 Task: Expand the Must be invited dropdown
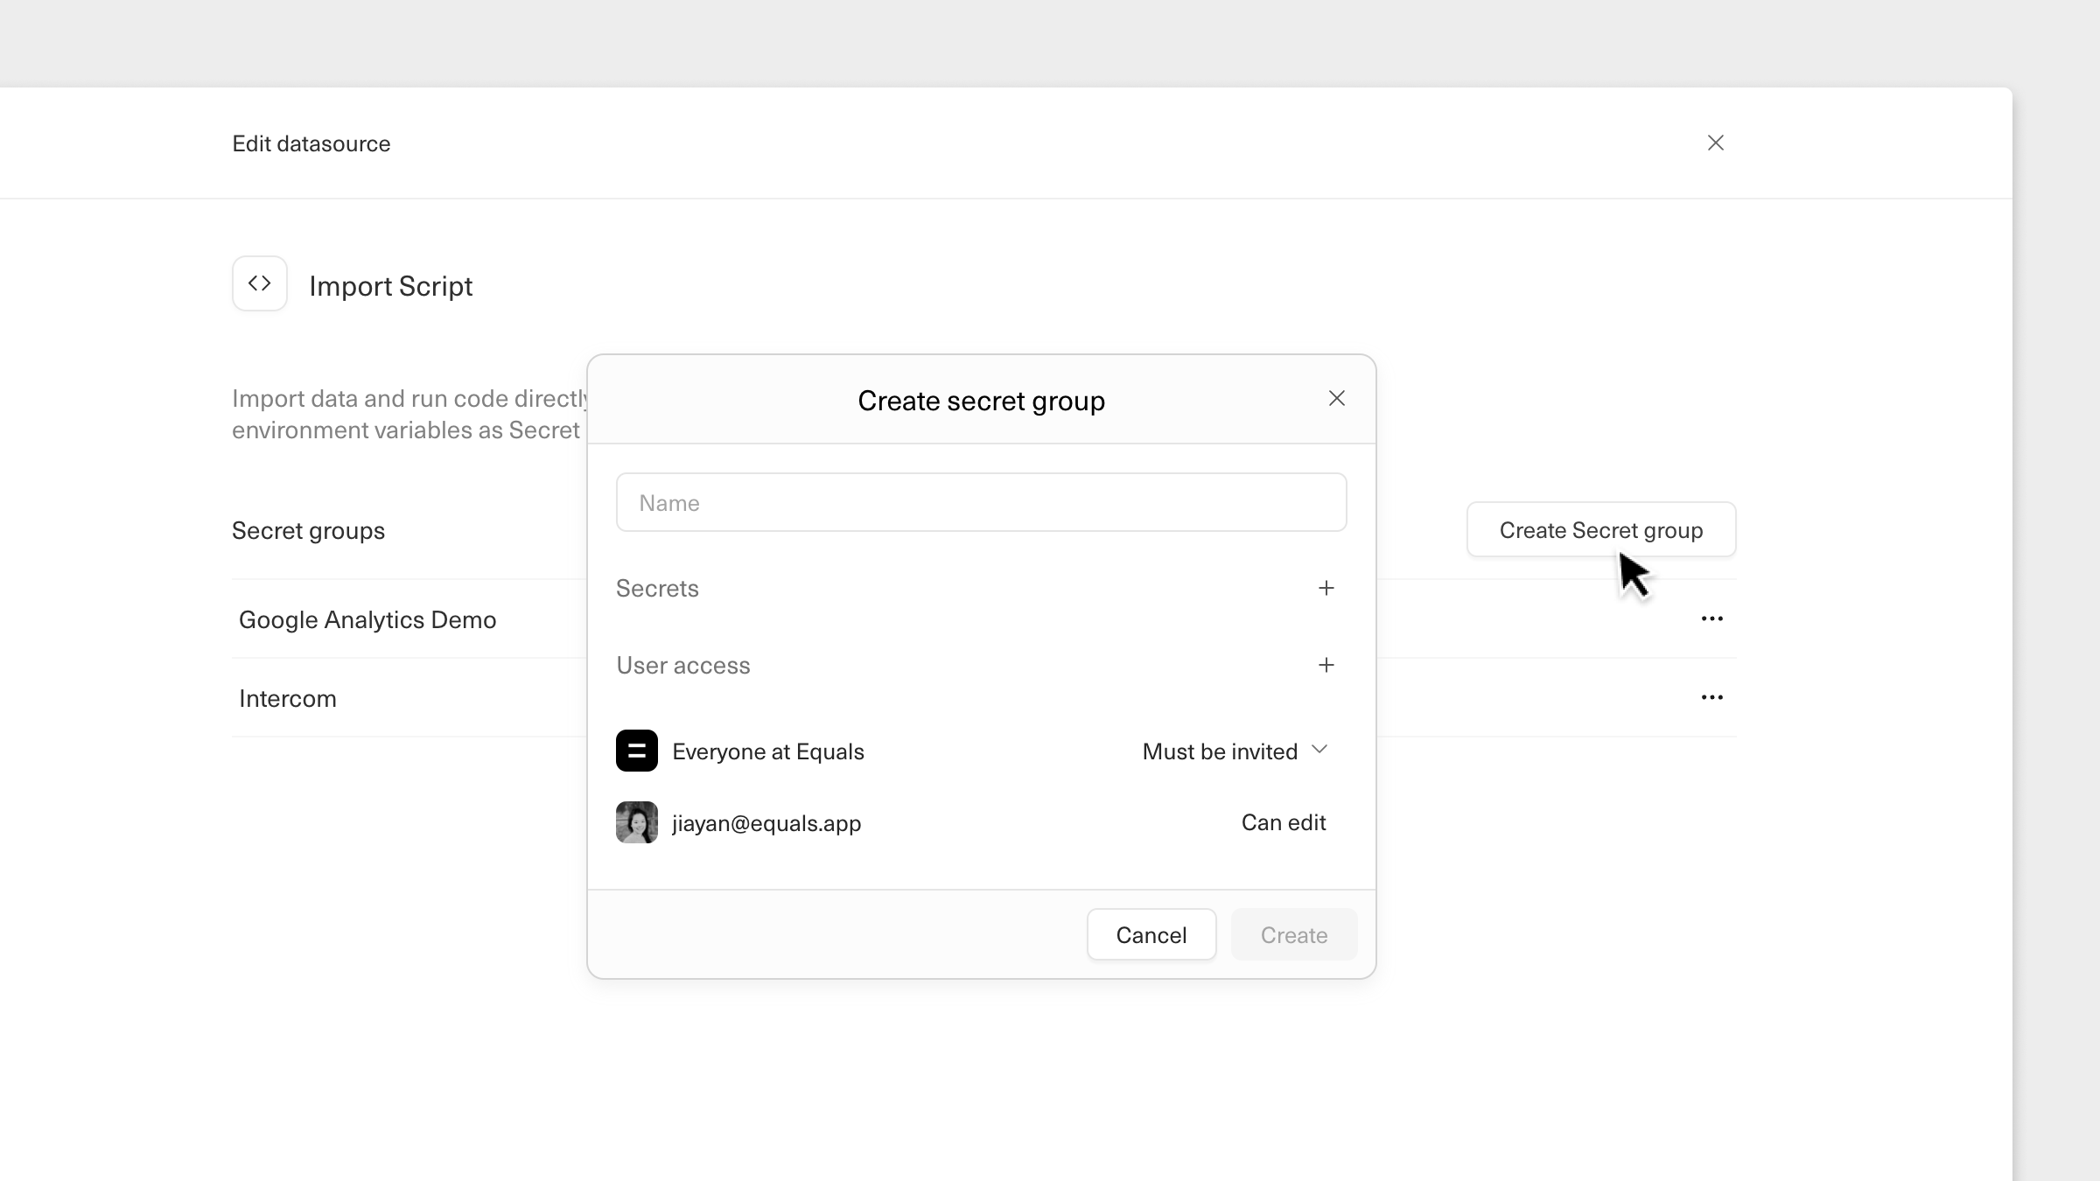pos(1220,751)
